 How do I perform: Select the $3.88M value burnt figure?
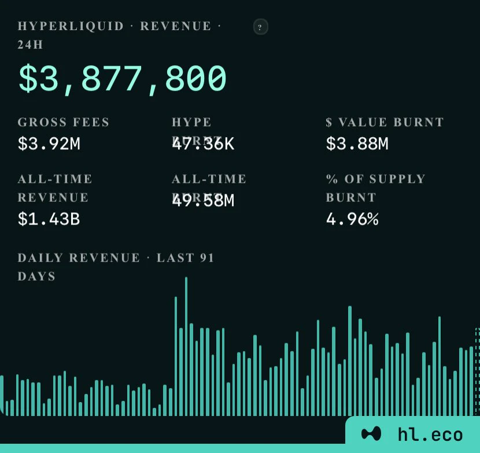tap(357, 143)
